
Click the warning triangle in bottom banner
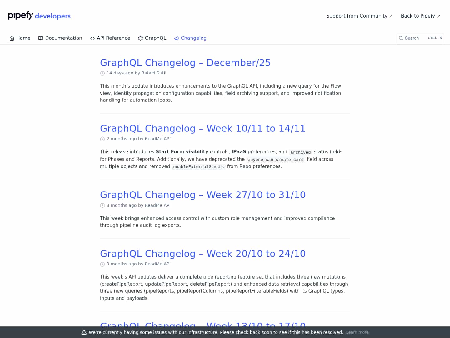pyautogui.click(x=83, y=332)
